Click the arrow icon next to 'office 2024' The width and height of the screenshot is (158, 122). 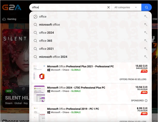pos(146,33)
